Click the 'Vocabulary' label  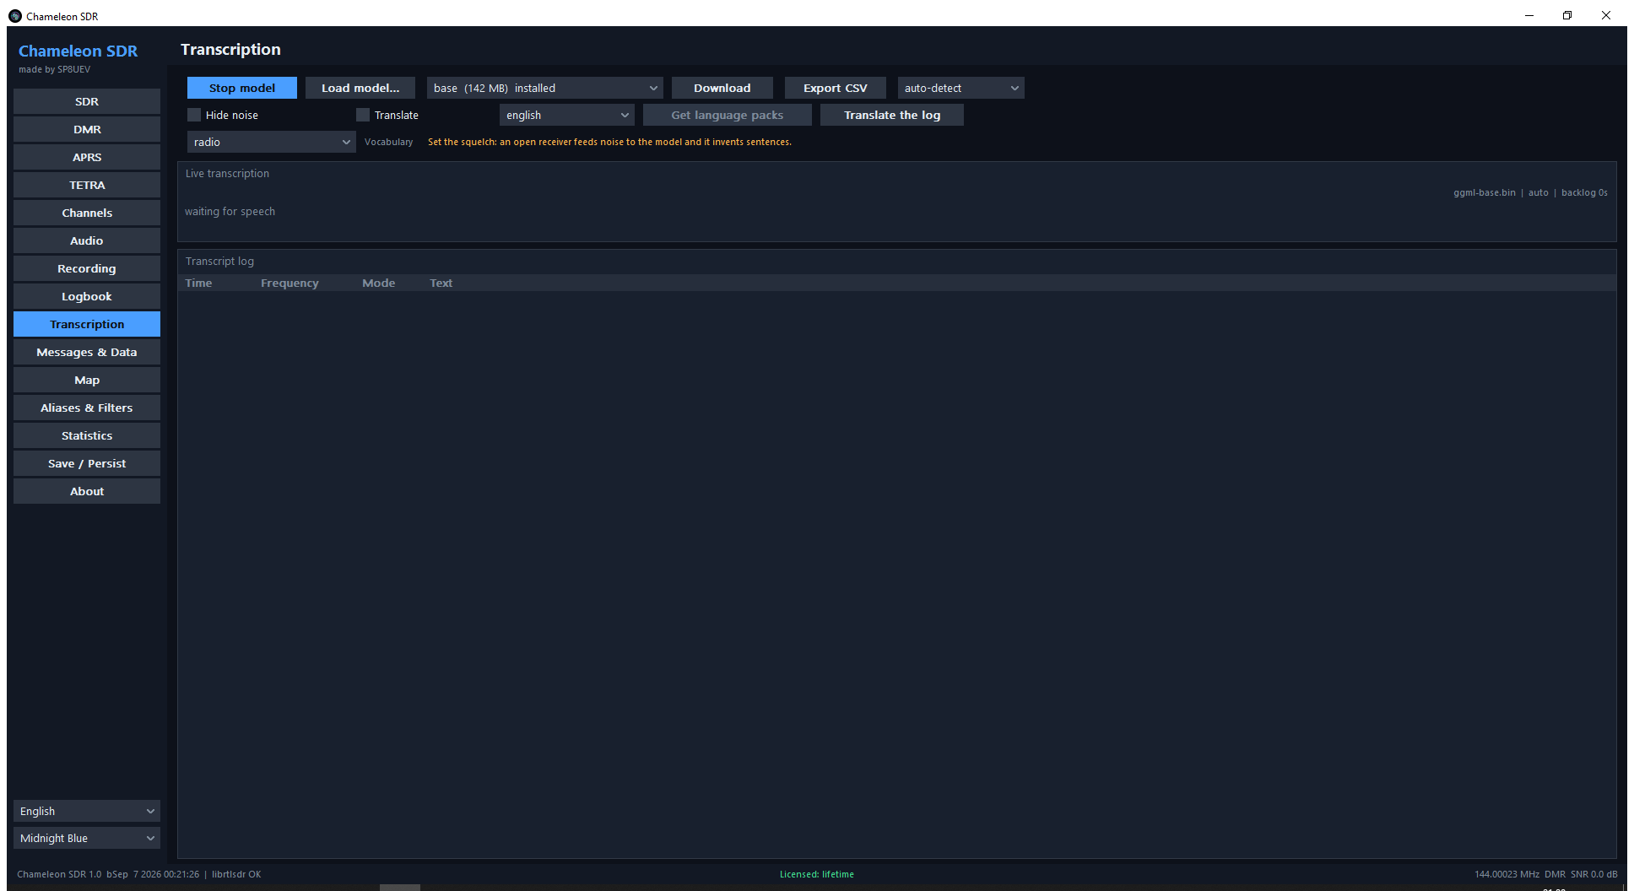coord(389,142)
